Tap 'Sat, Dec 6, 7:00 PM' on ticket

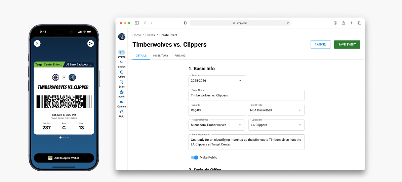tap(64, 115)
